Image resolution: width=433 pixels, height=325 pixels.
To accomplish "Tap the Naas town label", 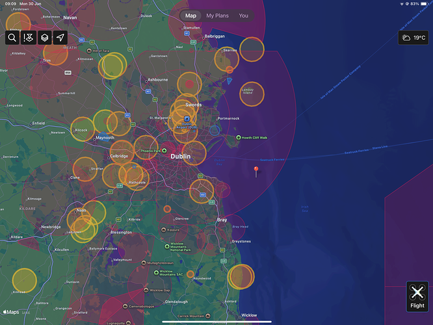I will (81, 210).
